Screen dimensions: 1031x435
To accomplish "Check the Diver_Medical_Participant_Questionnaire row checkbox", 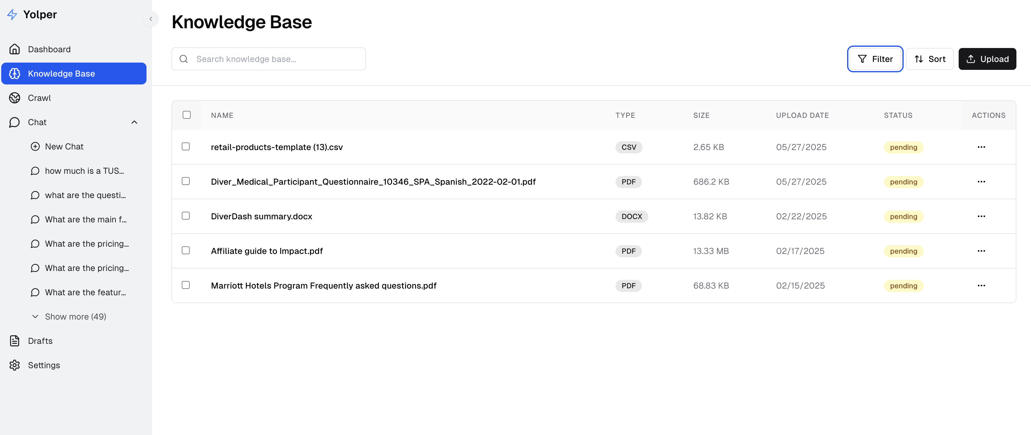I will tap(186, 182).
